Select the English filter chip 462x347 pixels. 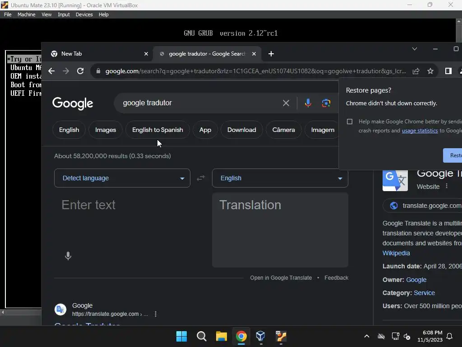point(69,130)
